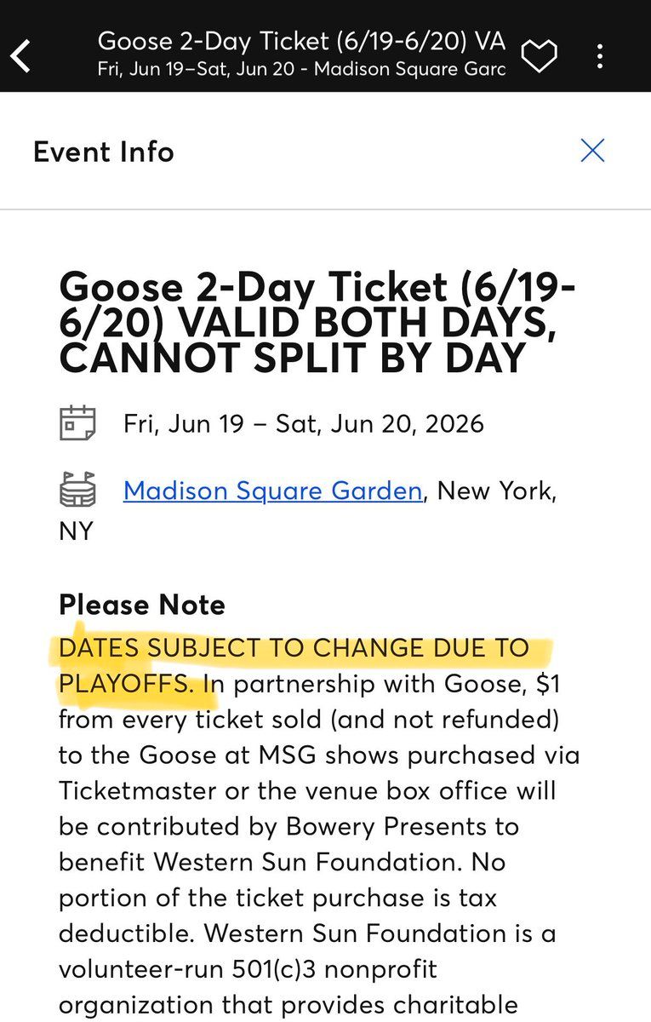The image size is (651, 1022).
Task: Click the highlighted DATES SUBJECT TO CHANGE notice
Action: (294, 648)
